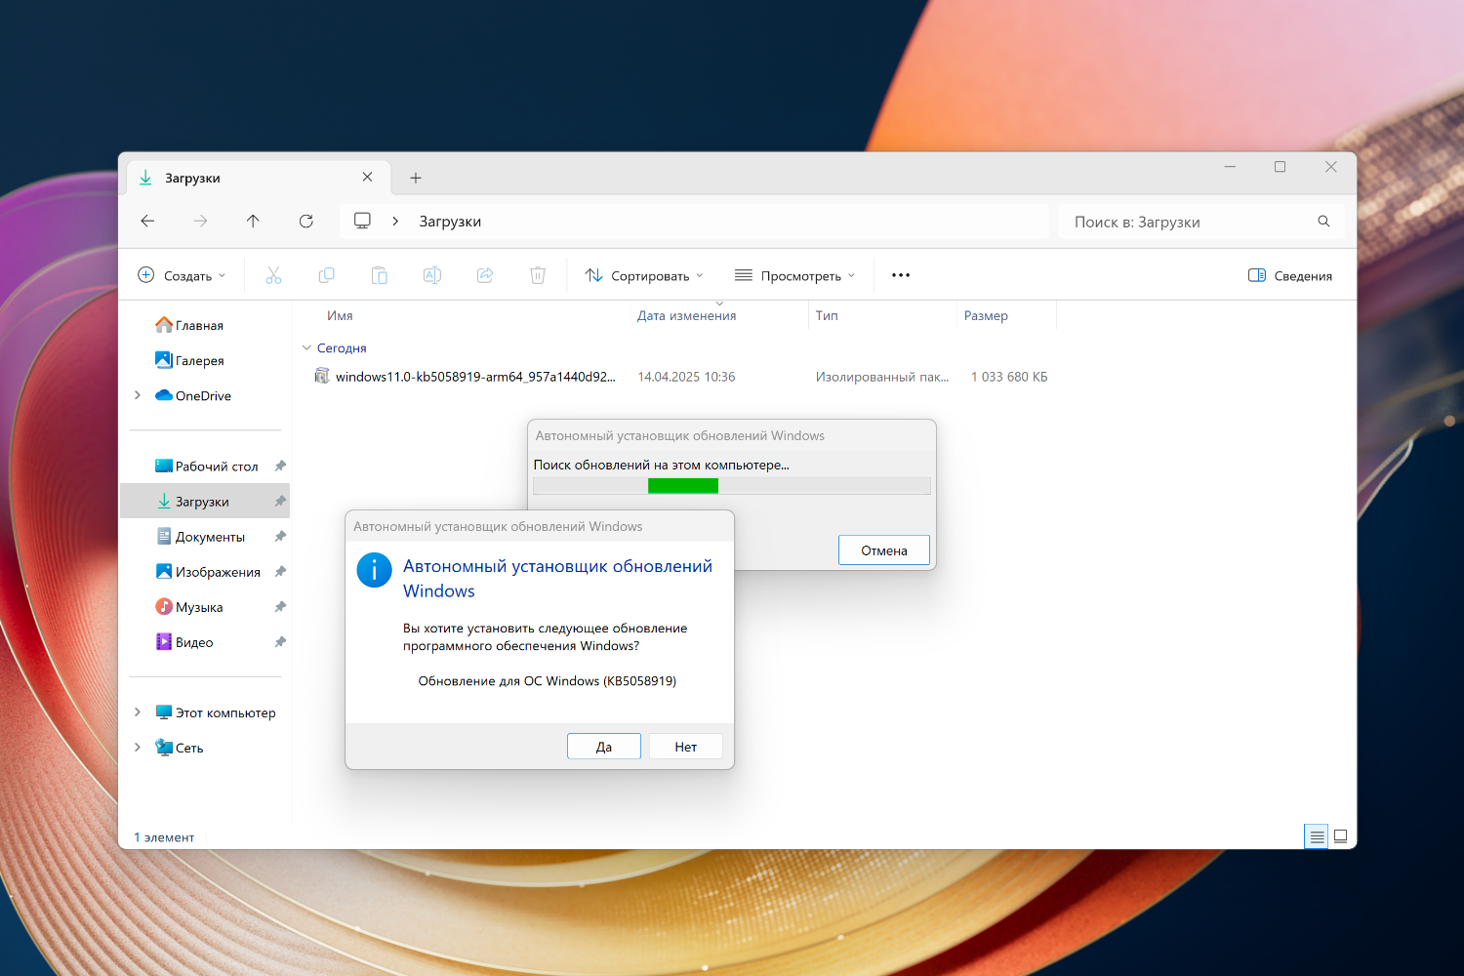Click the Paste clipboard icon
This screenshot has width=1464, height=976.
pyautogui.click(x=380, y=275)
